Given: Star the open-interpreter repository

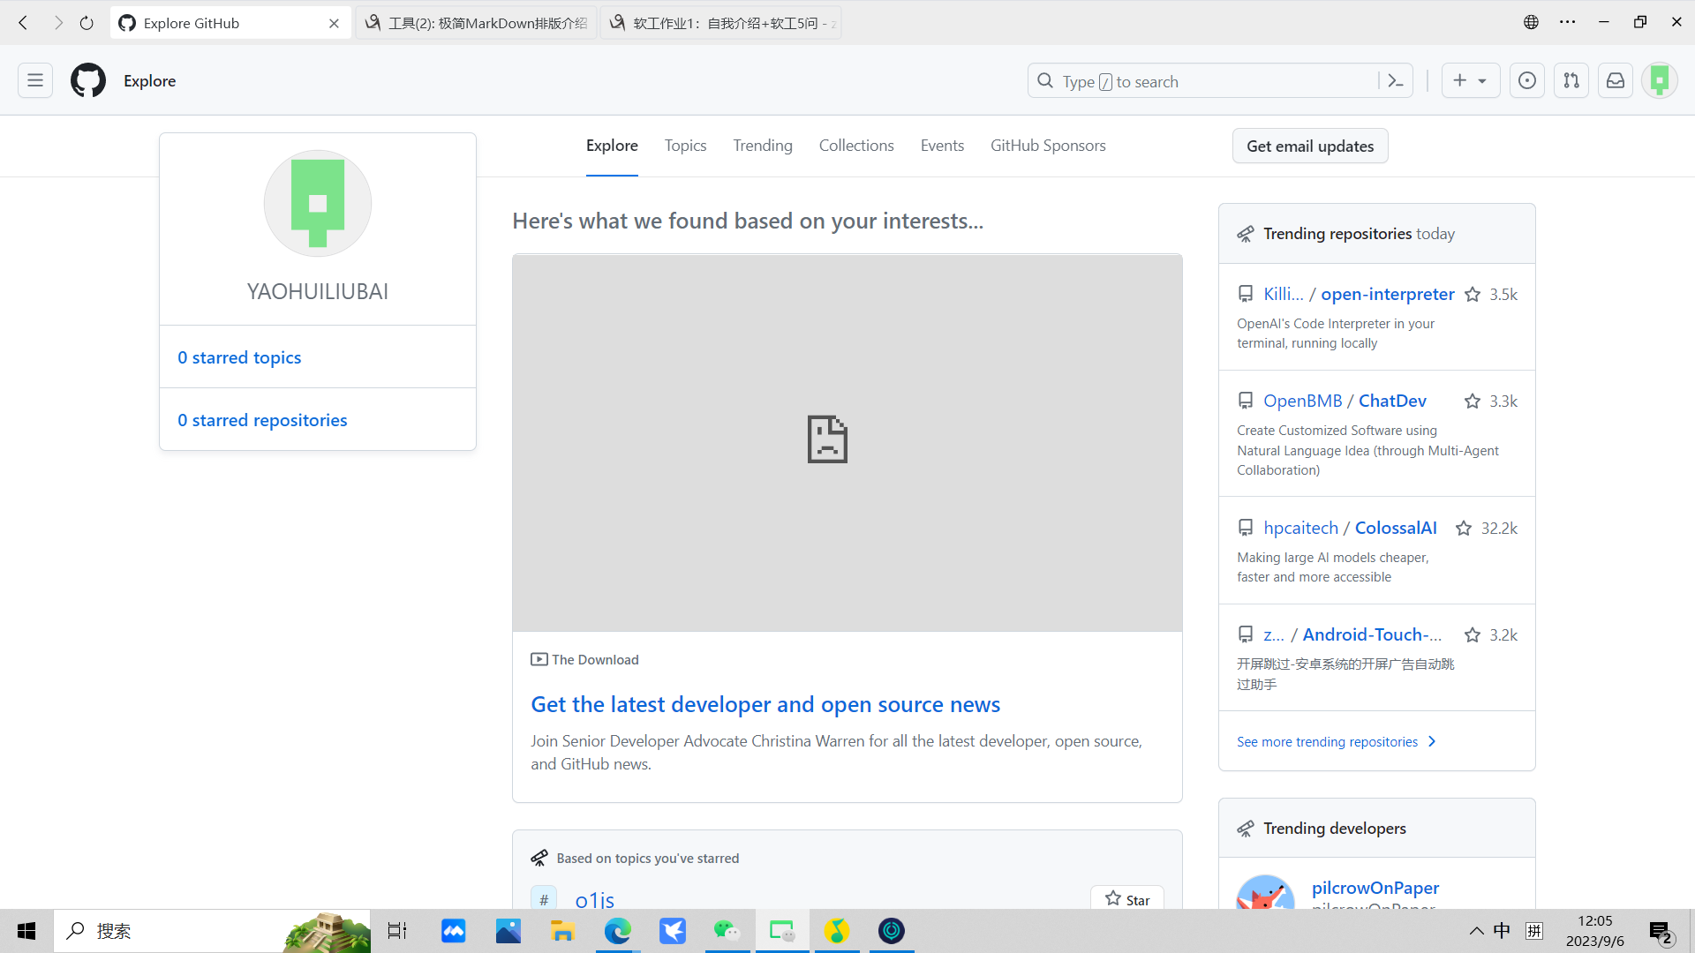Looking at the screenshot, I should (1473, 295).
